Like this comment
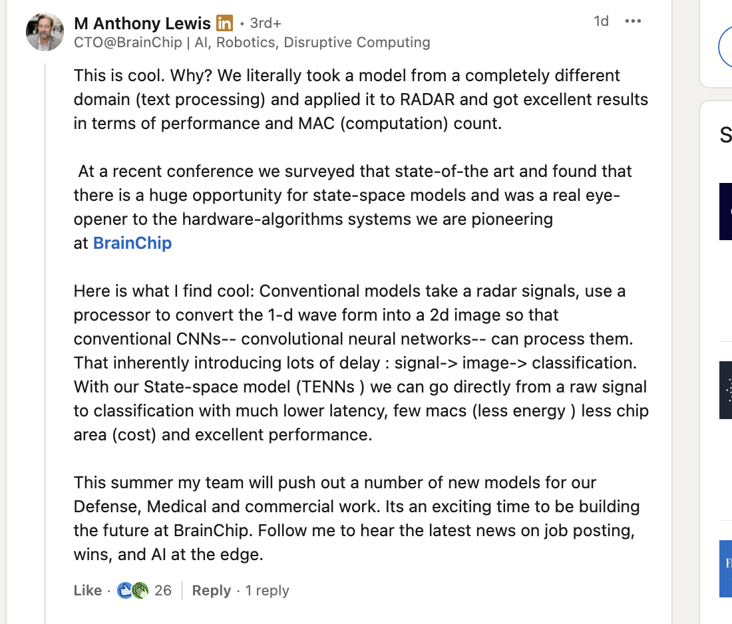 (88, 591)
